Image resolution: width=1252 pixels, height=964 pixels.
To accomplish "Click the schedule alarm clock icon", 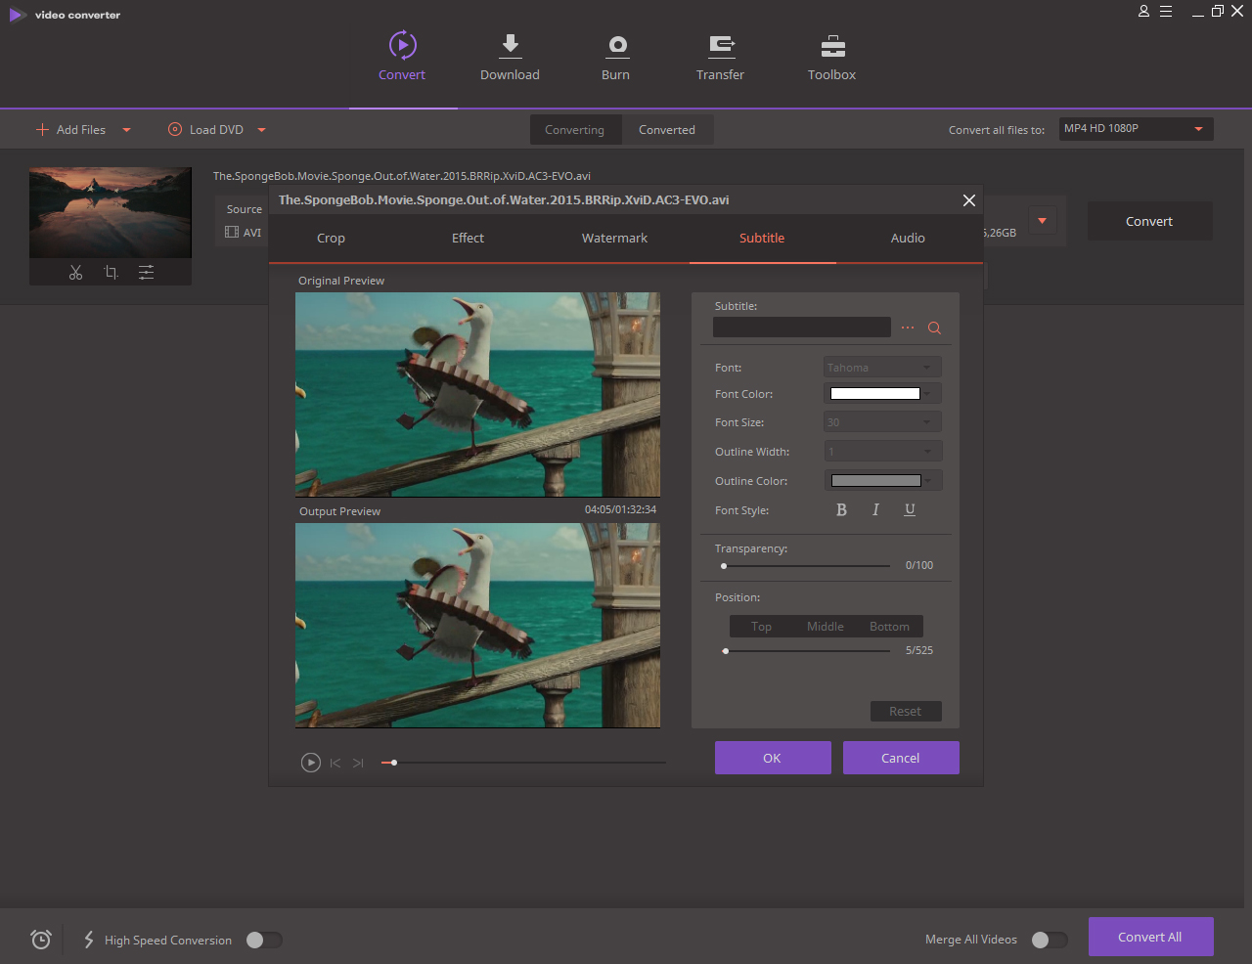I will (x=41, y=940).
